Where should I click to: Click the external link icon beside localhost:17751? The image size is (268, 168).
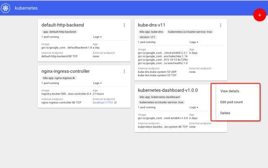tap(116, 102)
